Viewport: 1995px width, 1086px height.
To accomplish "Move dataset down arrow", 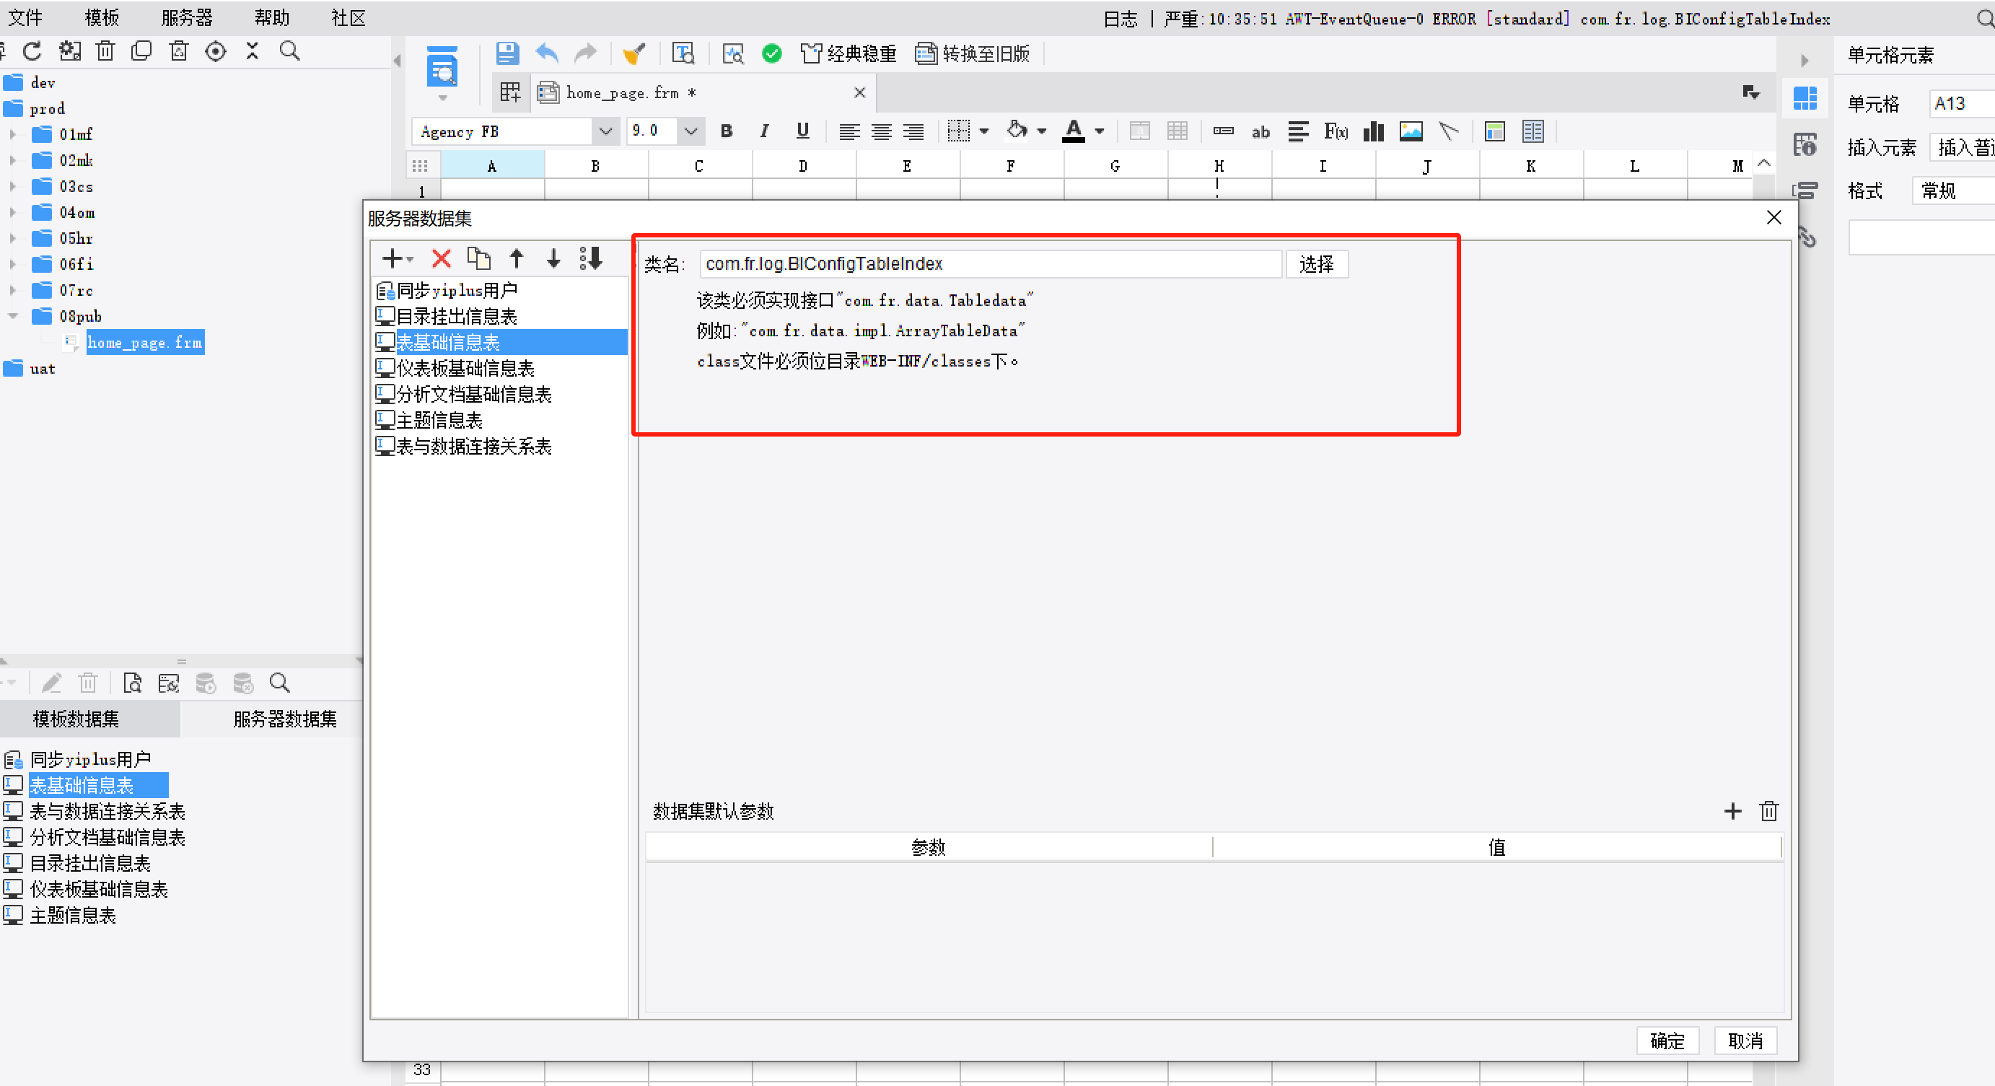I will coord(553,258).
